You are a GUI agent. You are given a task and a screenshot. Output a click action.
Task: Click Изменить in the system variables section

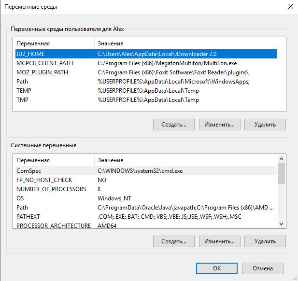(219, 241)
